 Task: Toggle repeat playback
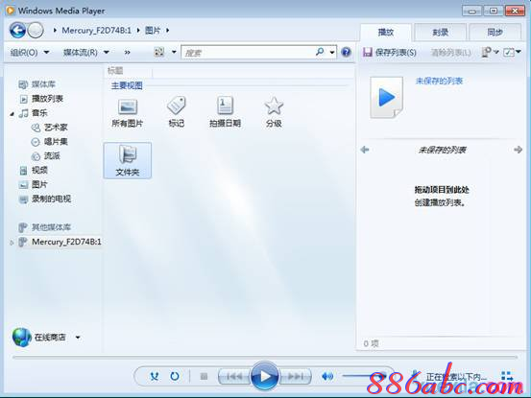[x=175, y=376]
